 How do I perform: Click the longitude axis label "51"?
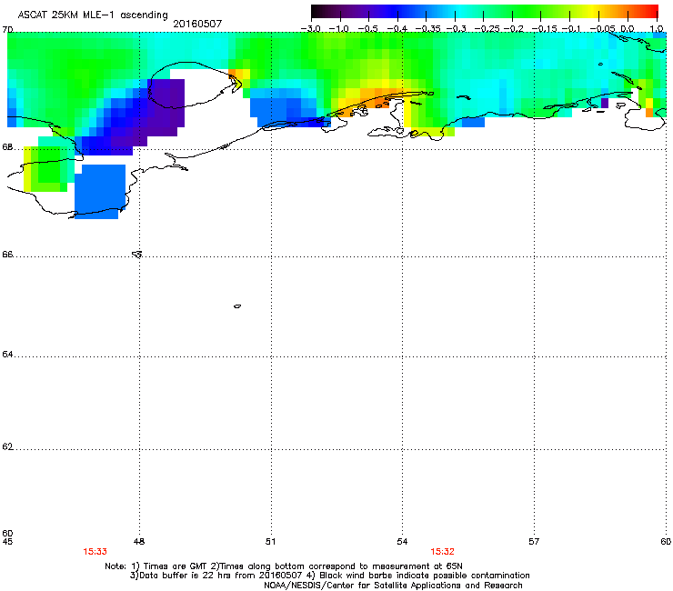click(x=270, y=542)
